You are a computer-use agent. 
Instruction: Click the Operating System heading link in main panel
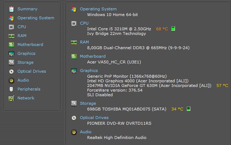[x=98, y=9]
